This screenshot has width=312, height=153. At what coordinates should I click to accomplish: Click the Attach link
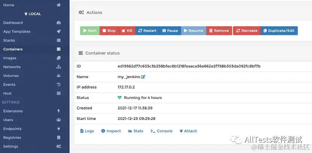(x=188, y=131)
